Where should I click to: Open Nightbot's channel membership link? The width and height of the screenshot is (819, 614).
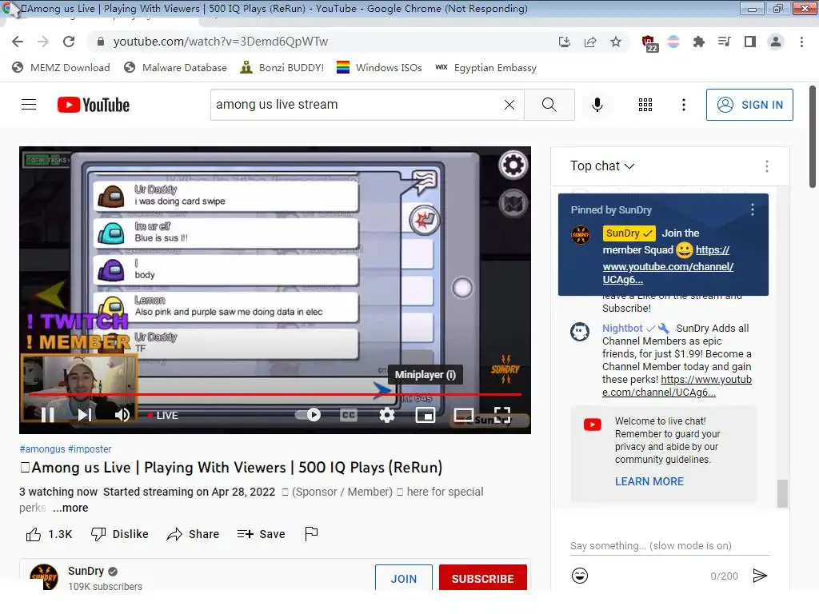point(677,386)
